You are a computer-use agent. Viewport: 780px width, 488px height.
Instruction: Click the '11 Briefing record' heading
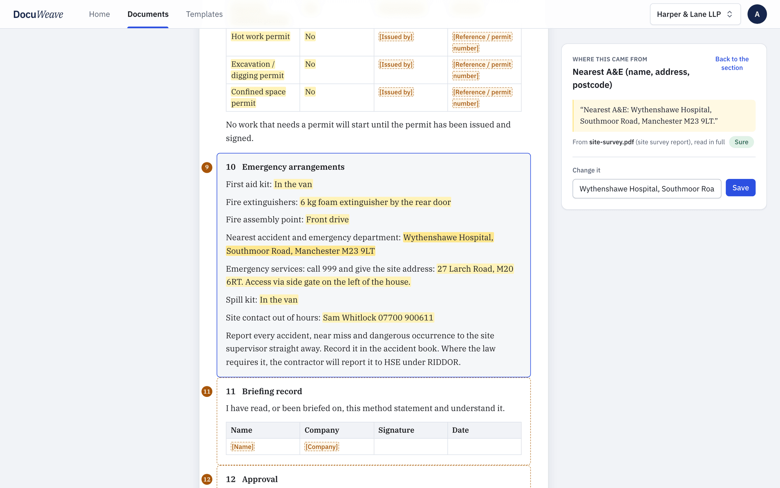coord(264,391)
